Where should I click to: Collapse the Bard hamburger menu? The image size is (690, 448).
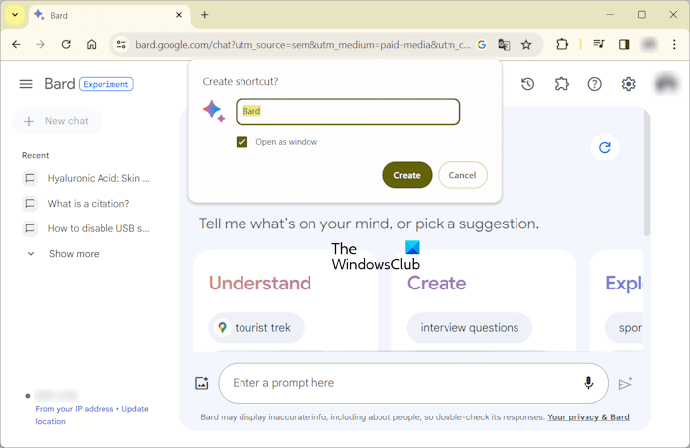tap(26, 84)
